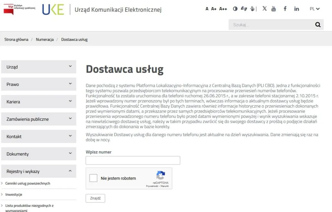Viewport: 332px width, 212px height.
Task: Go to Strona główna breadcrumb
Action: 16,39
